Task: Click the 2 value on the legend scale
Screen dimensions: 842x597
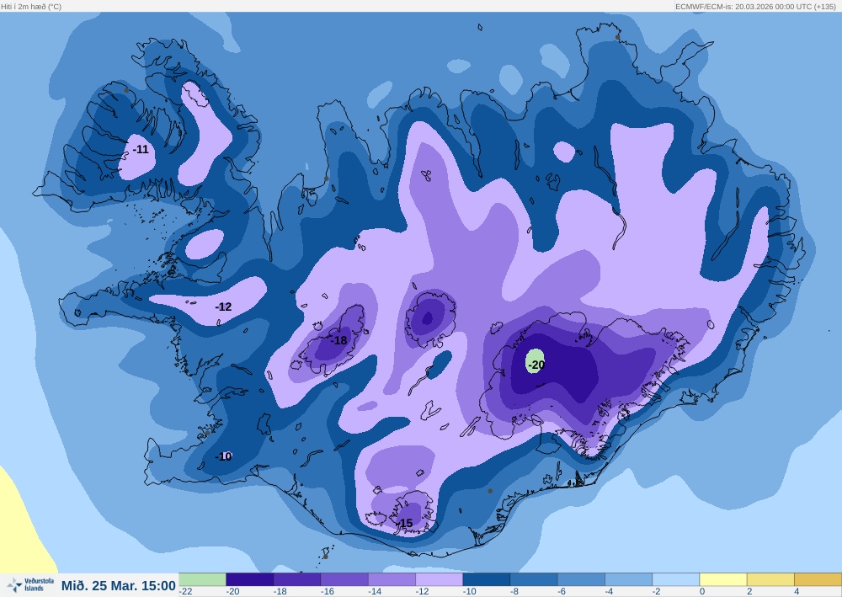Action: pos(749,592)
